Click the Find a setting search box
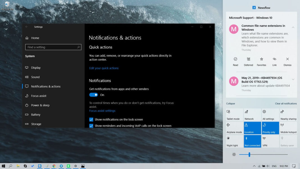Screen dimensions: 300x169 [53, 47]
